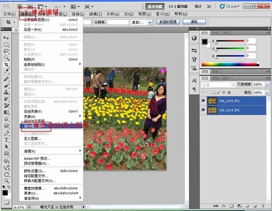
Task: Select the Essentials workspace button
Action: point(155,7)
